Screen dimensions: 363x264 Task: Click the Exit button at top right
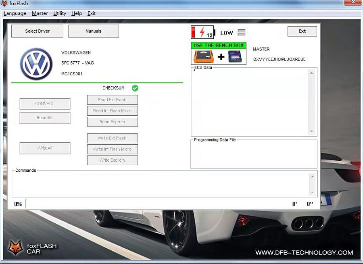click(302, 31)
